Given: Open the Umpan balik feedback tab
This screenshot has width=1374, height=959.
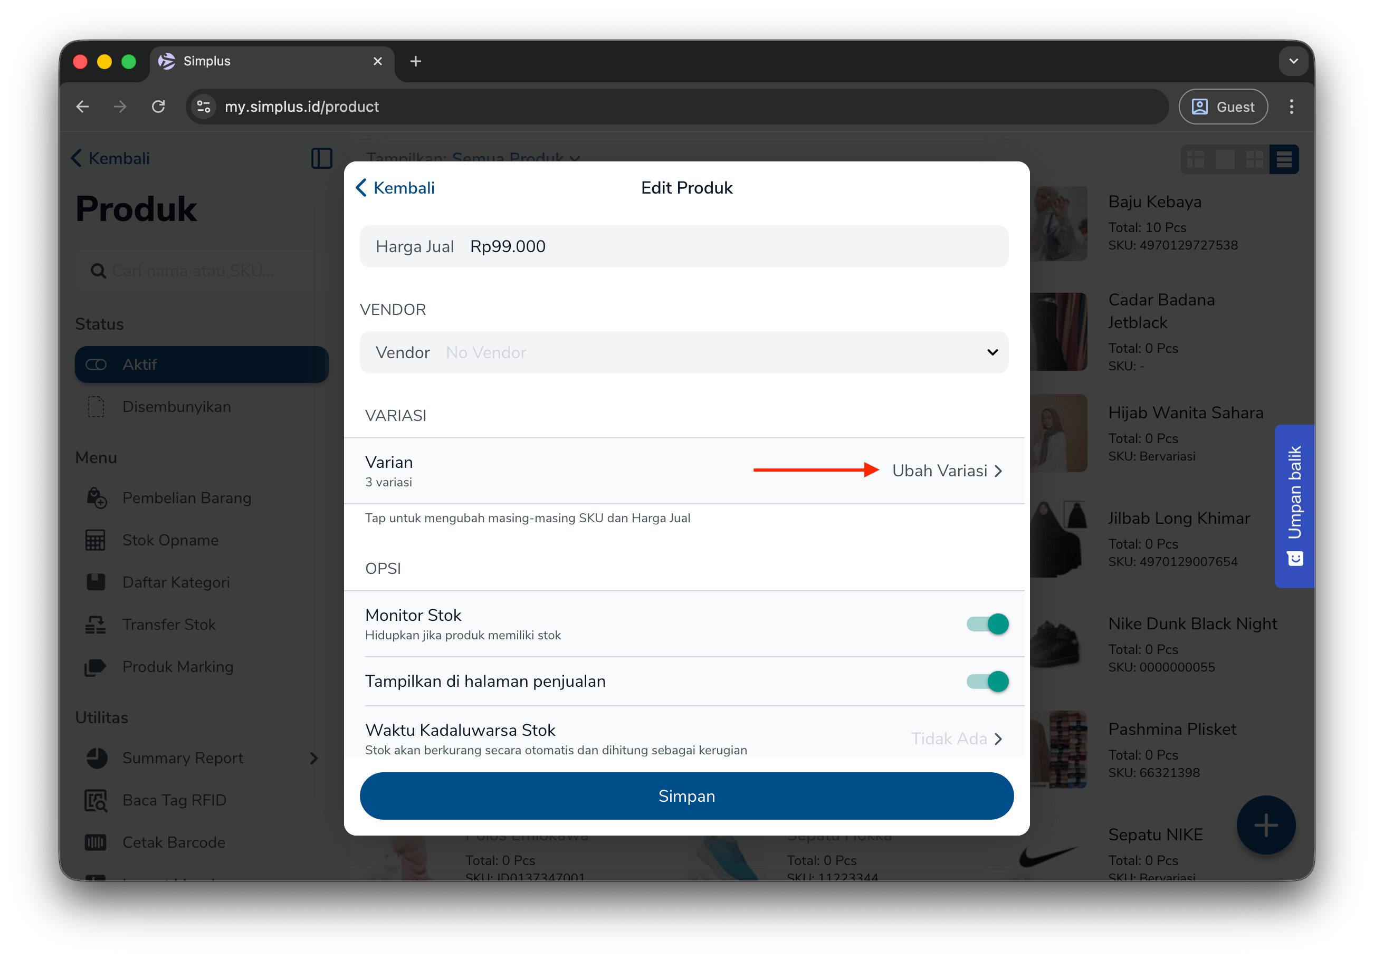Looking at the screenshot, I should point(1294,506).
